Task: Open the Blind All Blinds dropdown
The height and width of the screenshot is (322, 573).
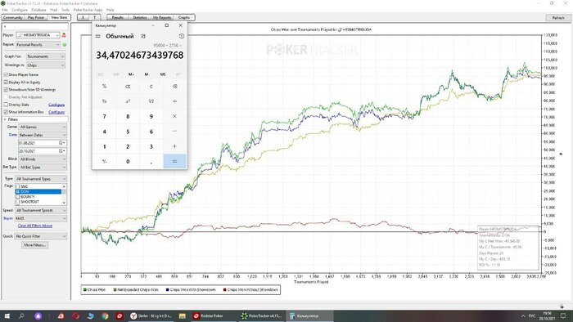Action: click(x=43, y=159)
